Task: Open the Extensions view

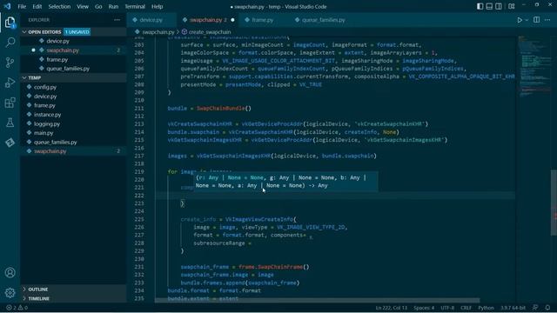Action: 10,103
